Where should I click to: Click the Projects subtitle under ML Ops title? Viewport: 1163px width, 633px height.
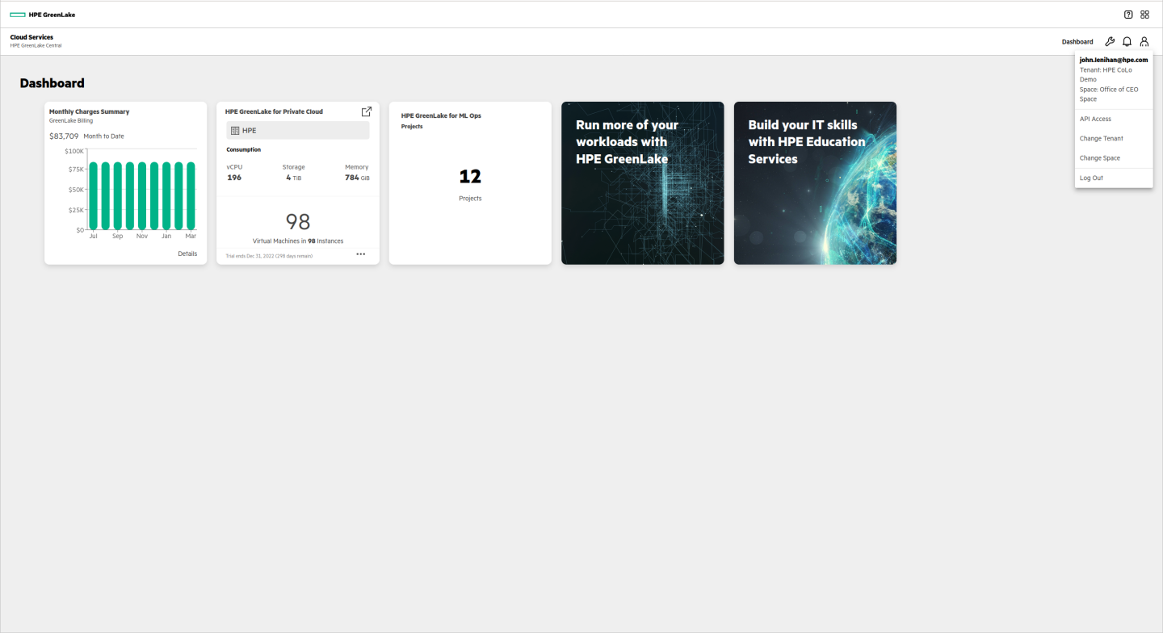(x=412, y=127)
